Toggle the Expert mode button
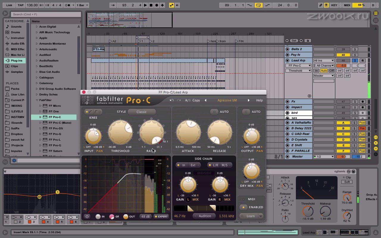This screenshot has height=238, width=381. [161, 217]
